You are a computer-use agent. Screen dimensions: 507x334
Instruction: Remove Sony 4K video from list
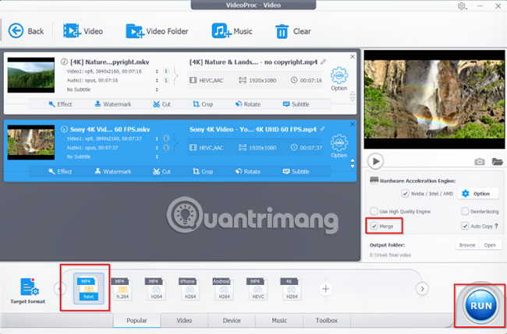(353, 125)
